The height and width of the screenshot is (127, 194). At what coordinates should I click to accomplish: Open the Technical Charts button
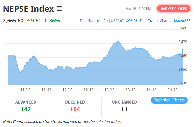click(169, 100)
